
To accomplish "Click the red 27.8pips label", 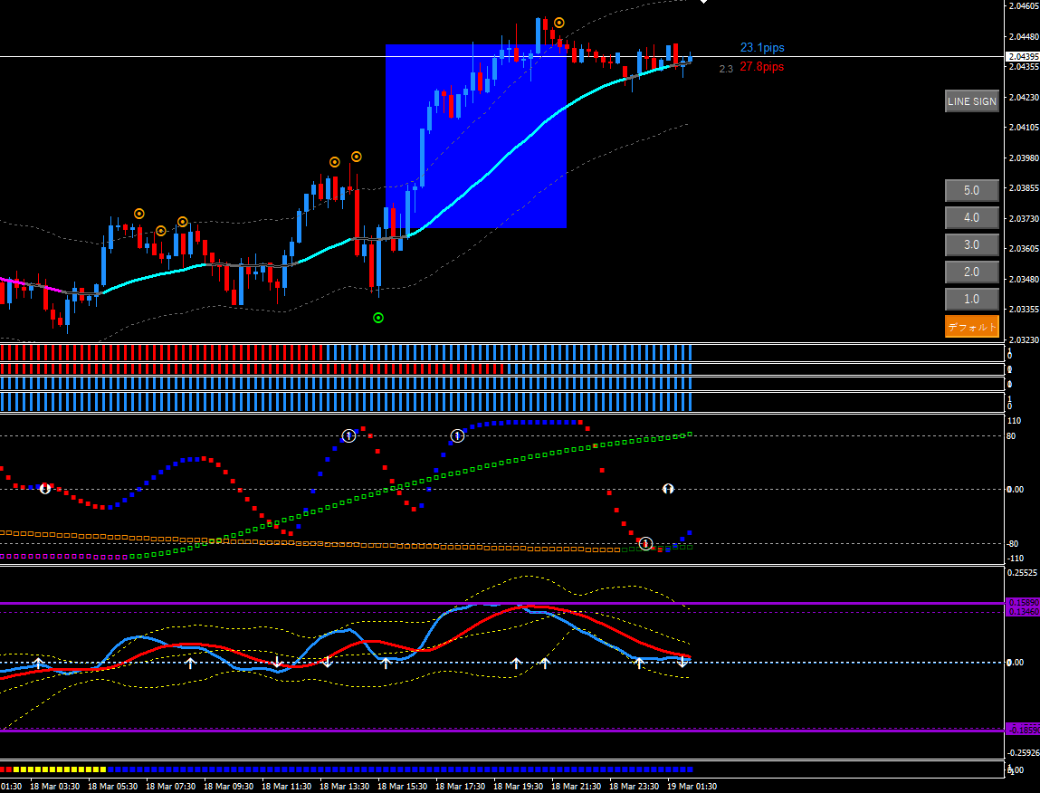I will [762, 67].
